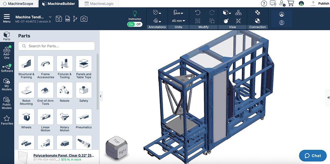Click the Instructor lightbulb icon
This screenshot has height=164, width=330.
[135, 14]
